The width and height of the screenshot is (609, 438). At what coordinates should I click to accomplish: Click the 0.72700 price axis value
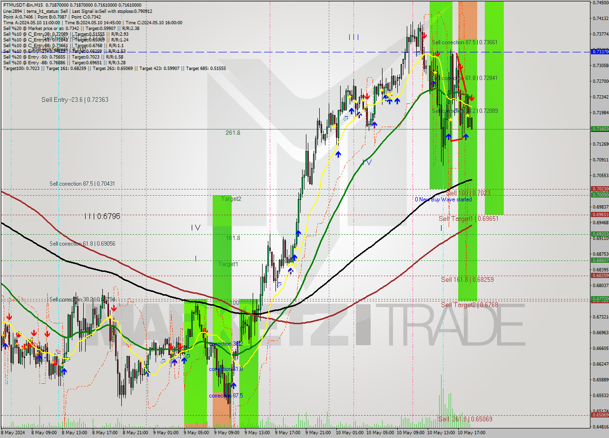pyautogui.click(x=600, y=81)
